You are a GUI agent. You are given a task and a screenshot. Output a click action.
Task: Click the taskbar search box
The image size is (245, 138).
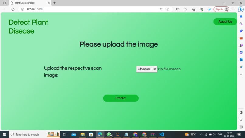34,134
